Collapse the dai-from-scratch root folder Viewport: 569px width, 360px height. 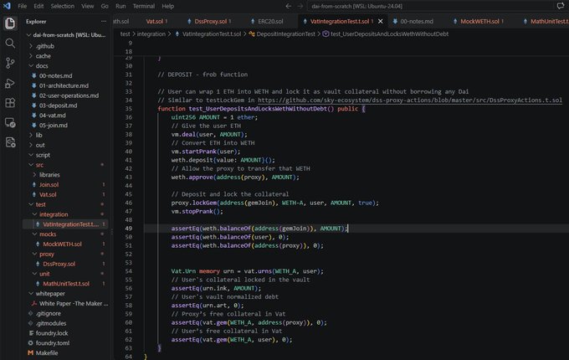click(65, 35)
